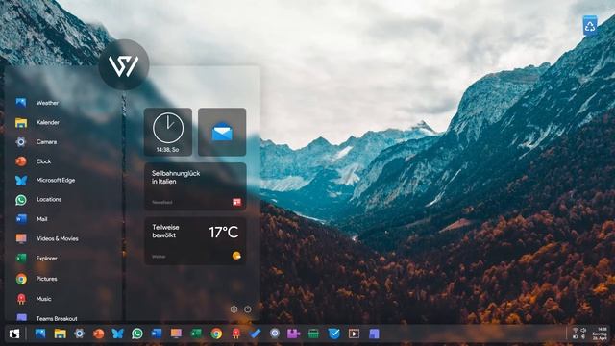
Task: Open the purple Teams-style icon at taskbar end
Action: pyautogui.click(x=374, y=334)
